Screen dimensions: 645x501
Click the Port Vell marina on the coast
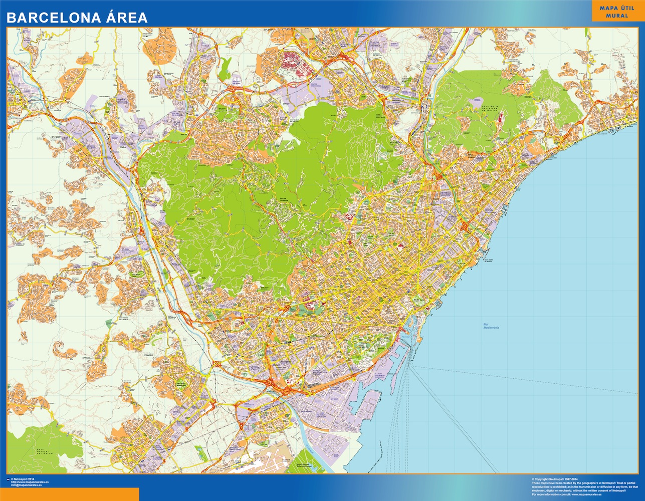pyautogui.click(x=405, y=337)
